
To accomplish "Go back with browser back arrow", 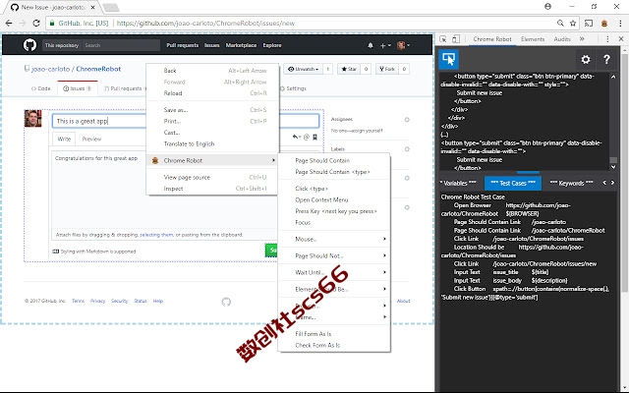I will click(9, 24).
